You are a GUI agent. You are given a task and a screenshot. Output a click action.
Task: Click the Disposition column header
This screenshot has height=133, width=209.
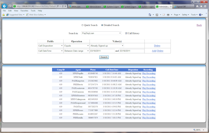(x=133, y=70)
